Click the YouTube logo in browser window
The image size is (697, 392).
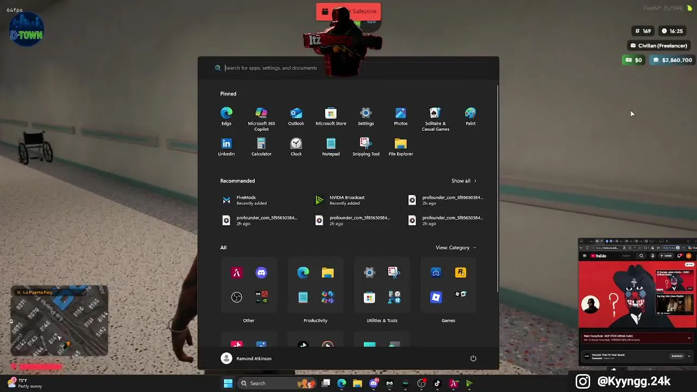598,255
